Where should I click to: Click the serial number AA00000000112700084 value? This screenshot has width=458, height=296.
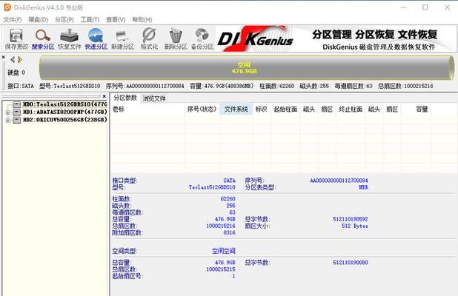[339, 181]
